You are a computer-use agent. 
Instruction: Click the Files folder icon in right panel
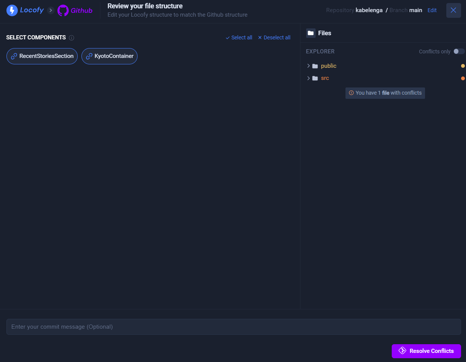point(311,33)
